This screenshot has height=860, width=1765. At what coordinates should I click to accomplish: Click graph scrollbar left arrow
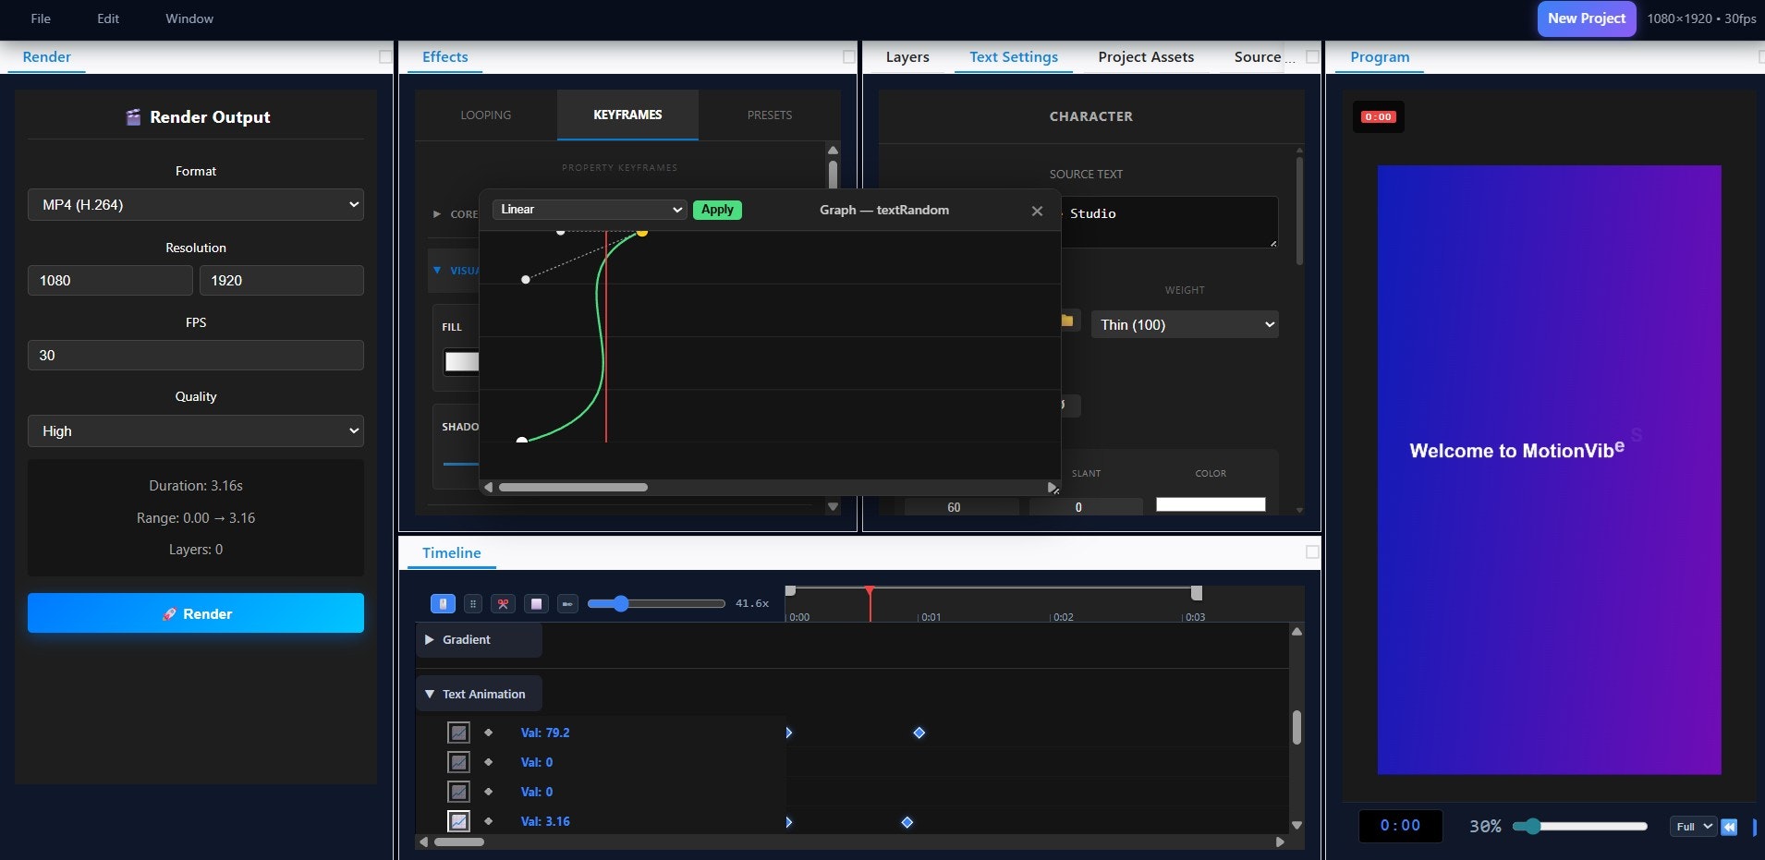(489, 487)
